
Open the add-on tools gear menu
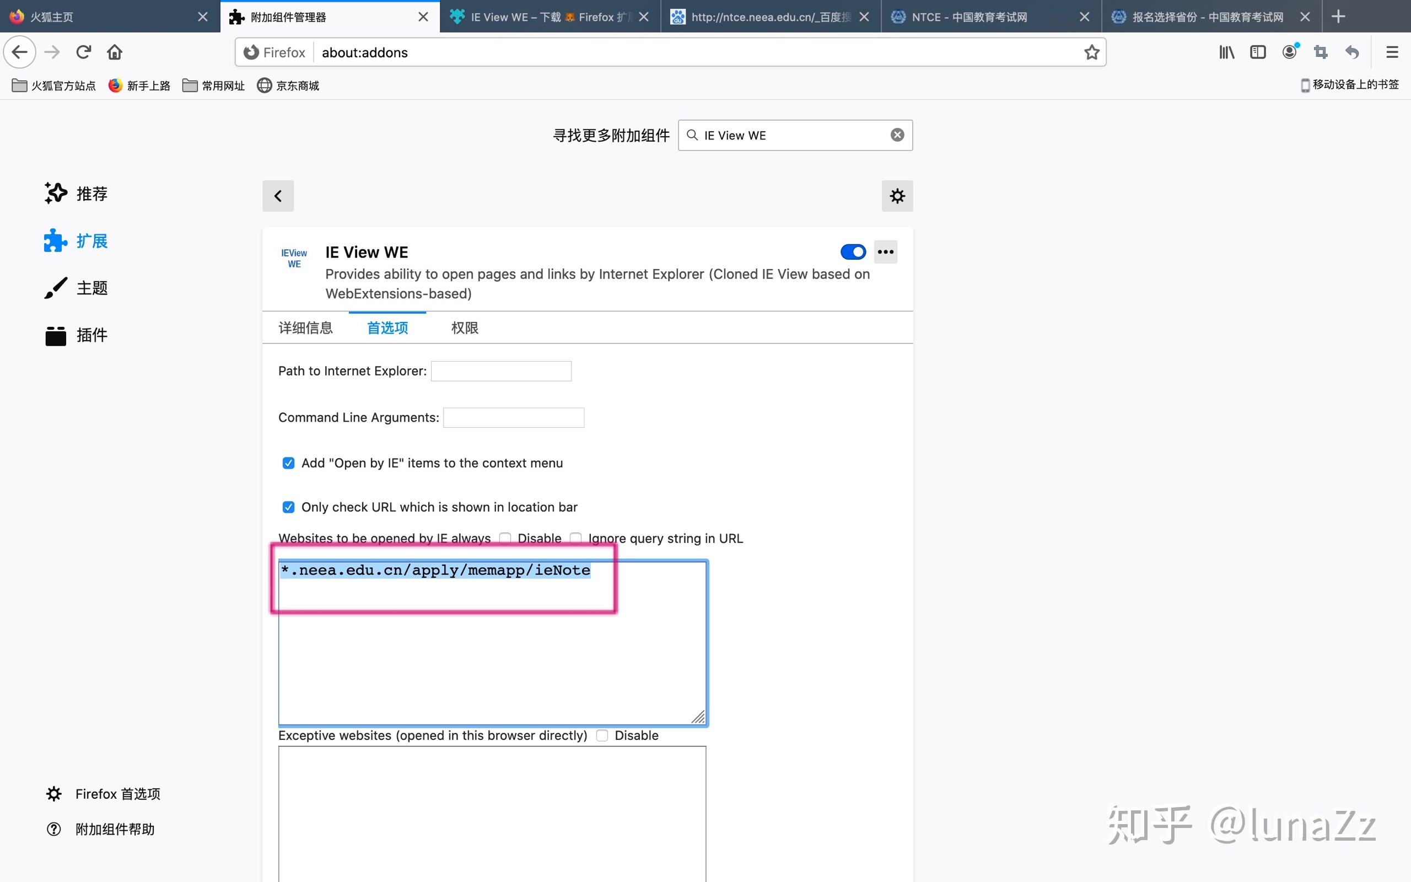pyautogui.click(x=897, y=196)
